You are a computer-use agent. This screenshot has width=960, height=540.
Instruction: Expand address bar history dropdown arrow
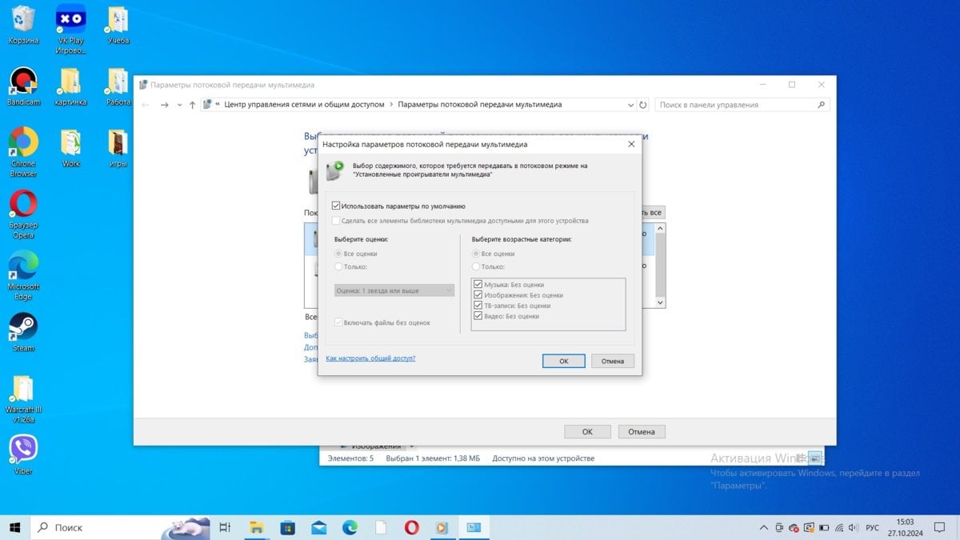click(630, 105)
